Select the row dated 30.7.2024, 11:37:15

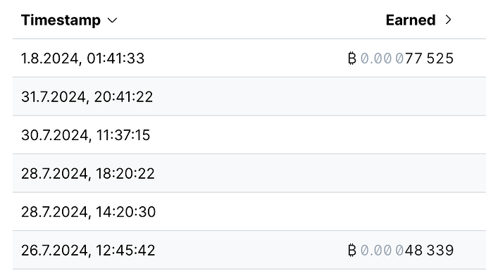(x=249, y=135)
